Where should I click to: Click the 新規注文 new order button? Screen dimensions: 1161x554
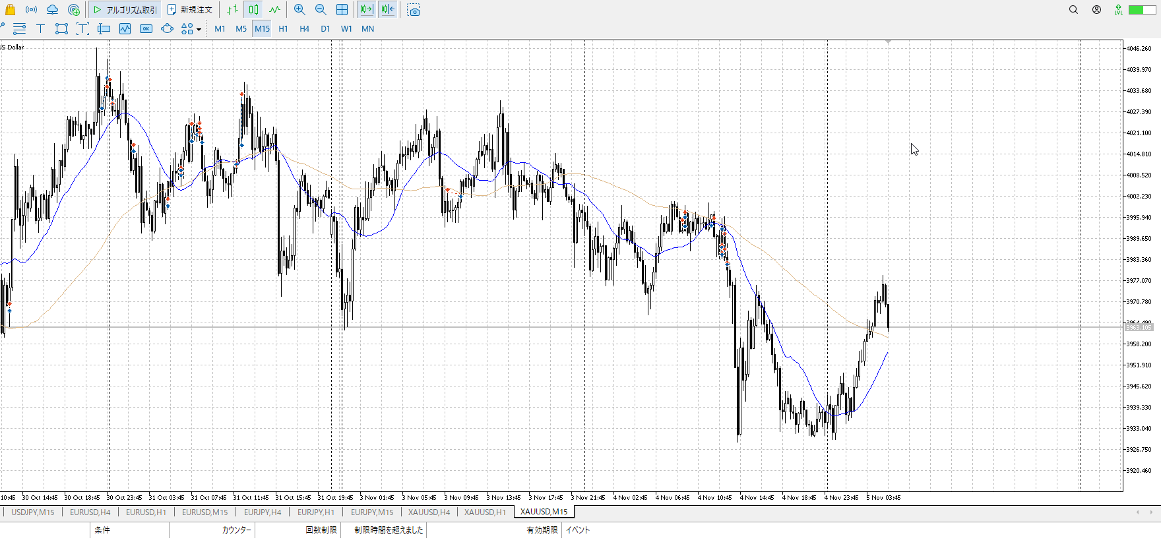[x=190, y=10]
